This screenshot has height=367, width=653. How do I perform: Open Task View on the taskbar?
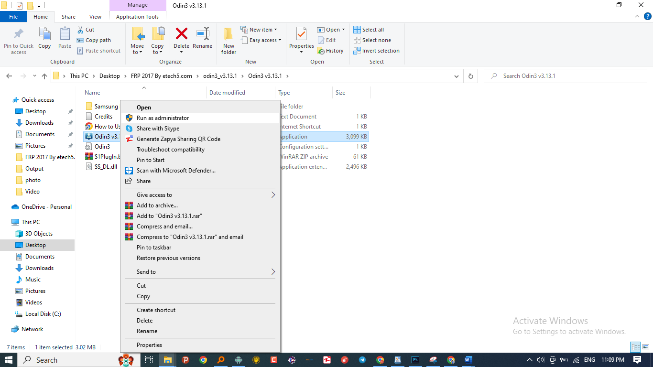click(149, 360)
